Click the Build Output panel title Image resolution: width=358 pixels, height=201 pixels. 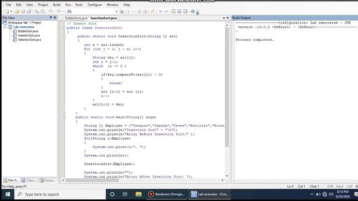point(241,18)
